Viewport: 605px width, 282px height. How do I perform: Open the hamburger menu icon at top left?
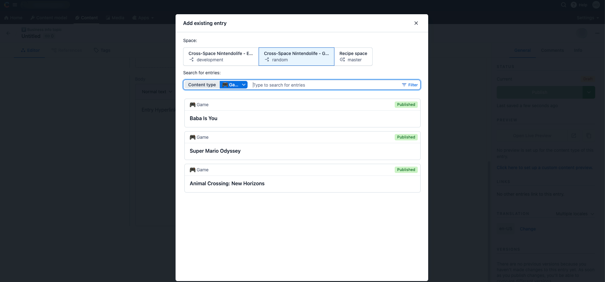pyautogui.click(x=15, y=5)
